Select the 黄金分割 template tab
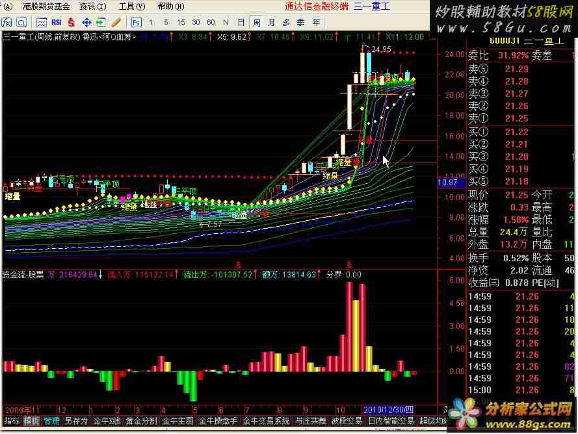This screenshot has height=434, width=578. (x=141, y=421)
